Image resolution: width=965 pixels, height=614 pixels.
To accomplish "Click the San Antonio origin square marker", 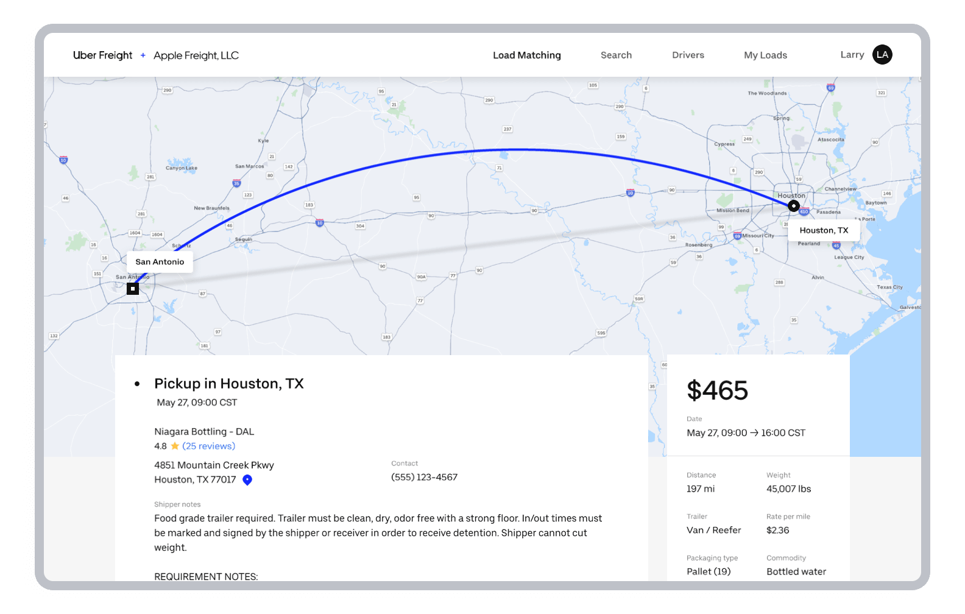I will click(x=133, y=289).
